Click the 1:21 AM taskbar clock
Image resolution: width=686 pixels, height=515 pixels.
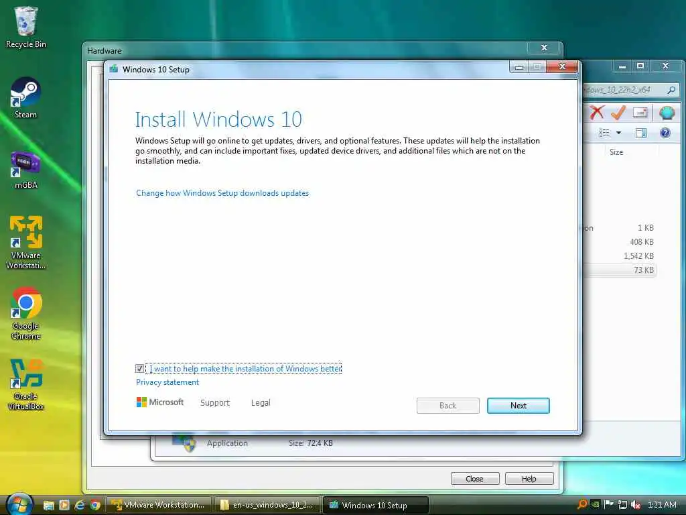pyautogui.click(x=662, y=504)
